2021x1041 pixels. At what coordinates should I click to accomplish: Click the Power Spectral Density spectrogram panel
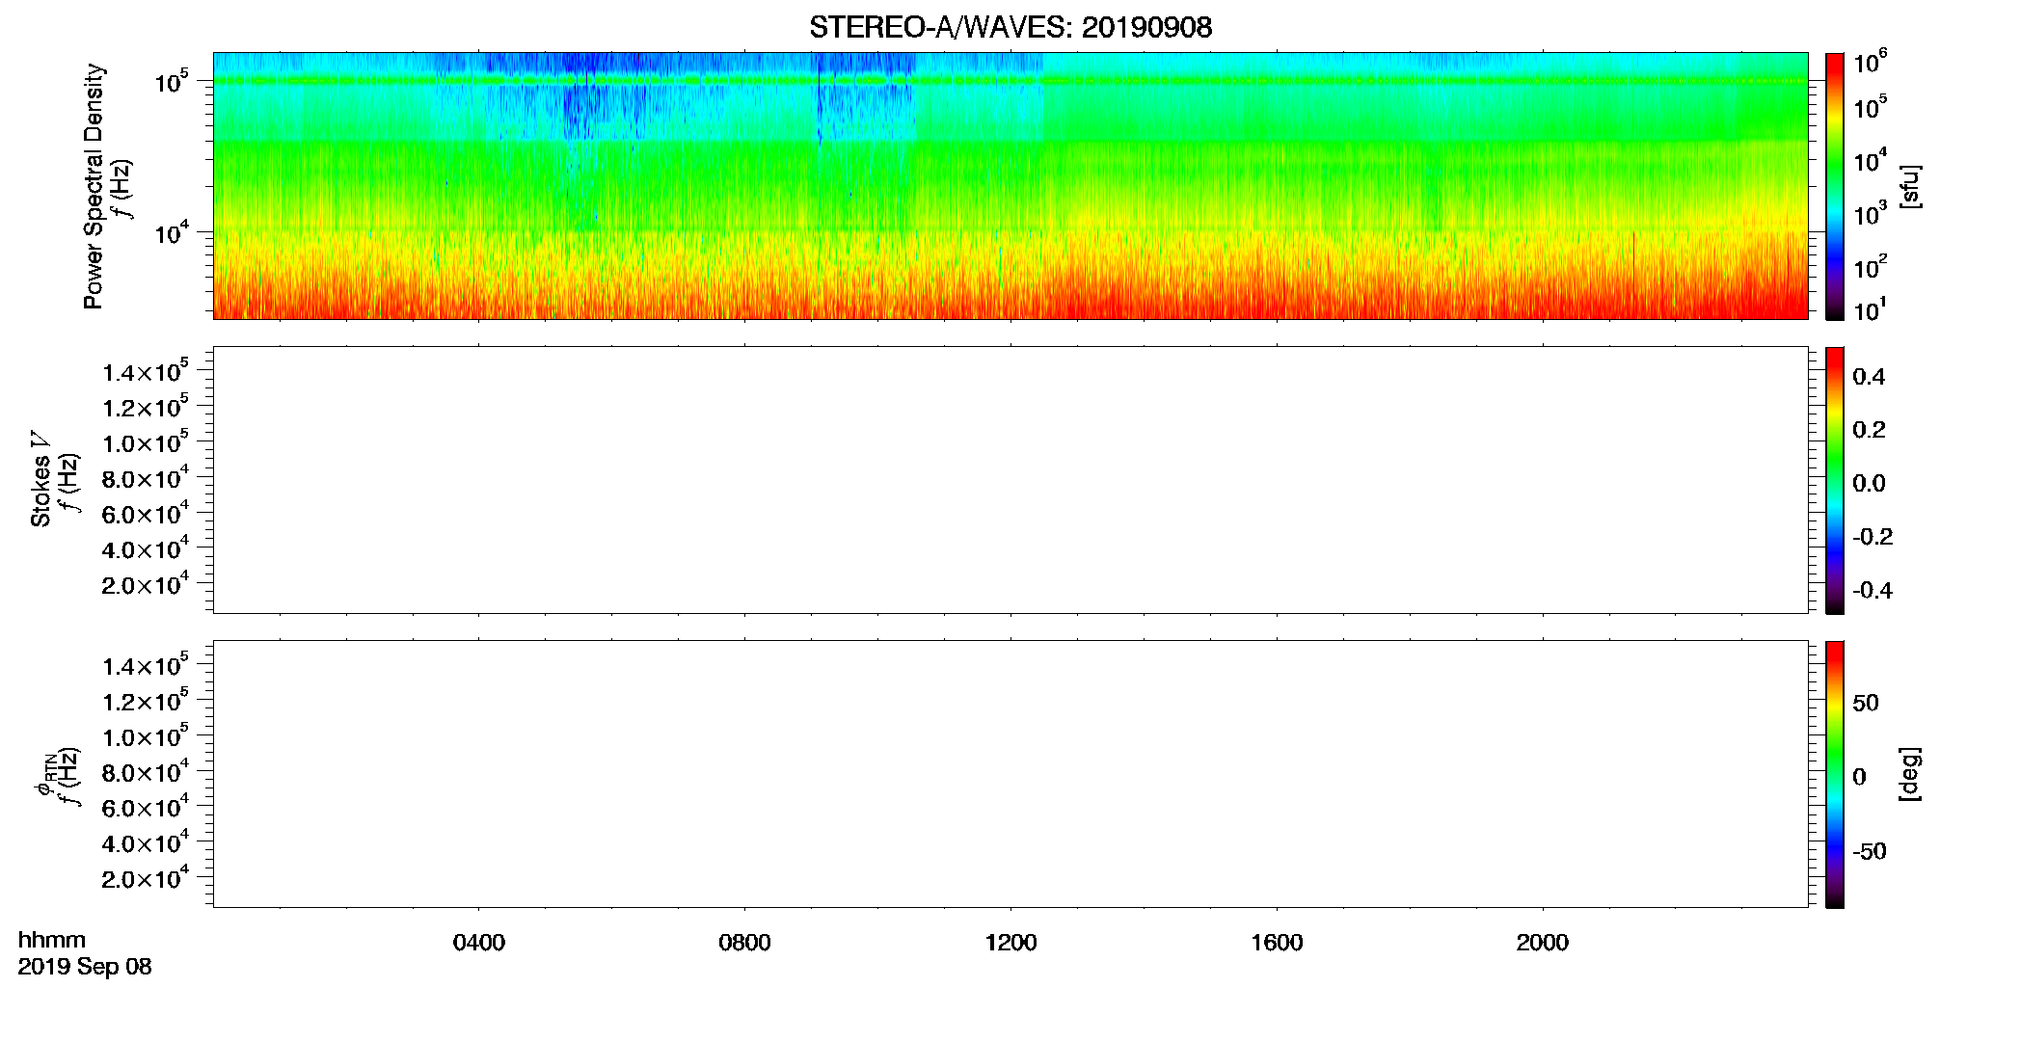point(1010,185)
